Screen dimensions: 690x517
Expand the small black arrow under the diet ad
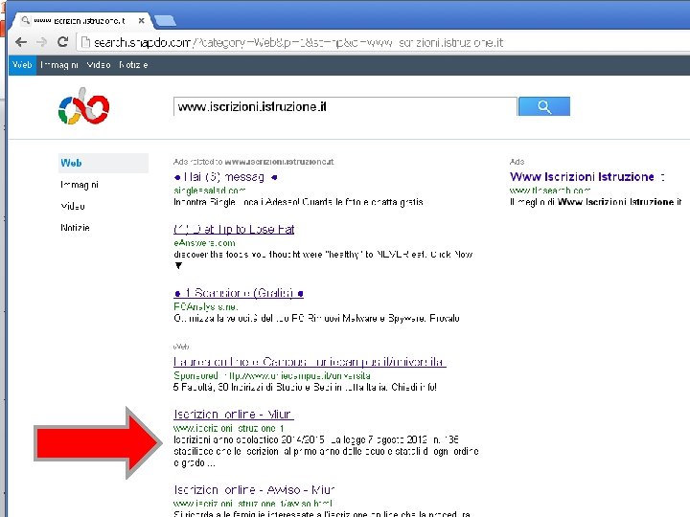pyautogui.click(x=178, y=265)
